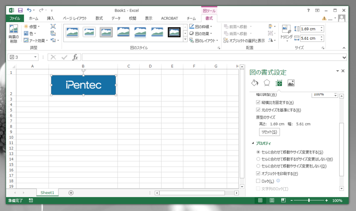Toggle ロック checkbox
Viewport: 356px width, 211px height.
(x=258, y=181)
